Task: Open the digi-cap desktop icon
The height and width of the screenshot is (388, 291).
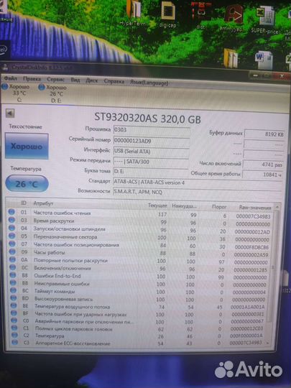Action: pos(167,15)
